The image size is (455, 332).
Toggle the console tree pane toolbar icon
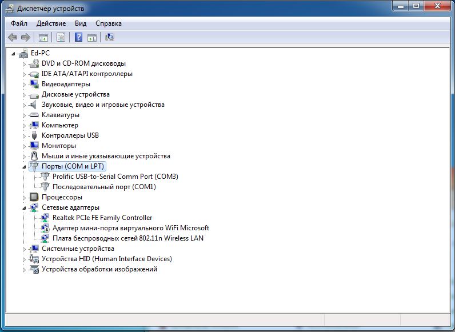(43, 38)
